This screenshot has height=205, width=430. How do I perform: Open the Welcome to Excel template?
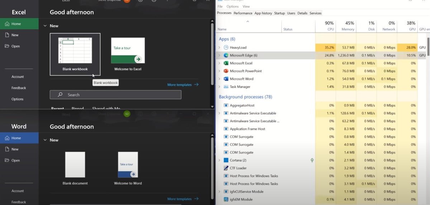pos(128,54)
